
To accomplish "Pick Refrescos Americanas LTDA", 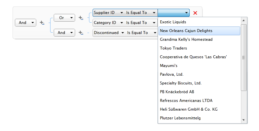I will (199, 101).
